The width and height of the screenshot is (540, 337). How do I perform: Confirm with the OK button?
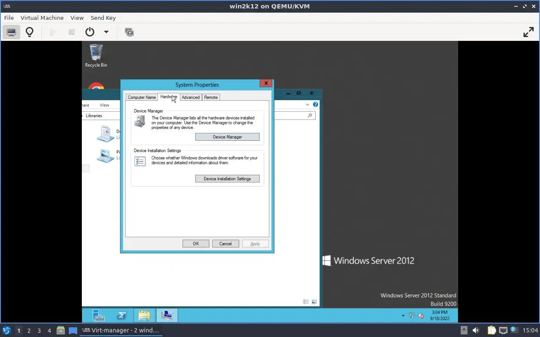click(x=196, y=243)
